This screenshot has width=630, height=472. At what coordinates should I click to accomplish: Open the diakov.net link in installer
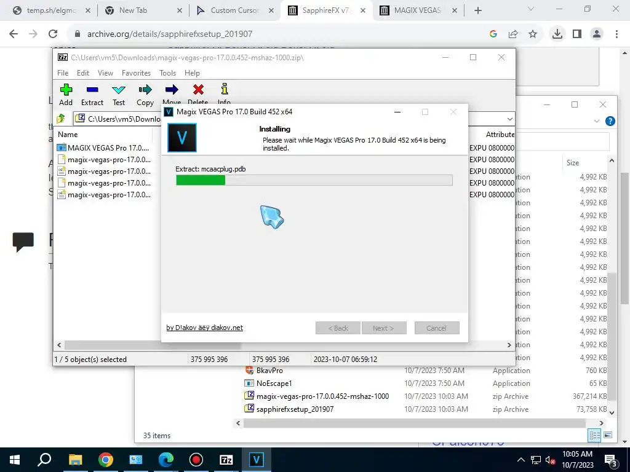(x=204, y=328)
